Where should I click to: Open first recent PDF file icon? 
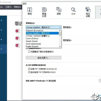[18, 31]
